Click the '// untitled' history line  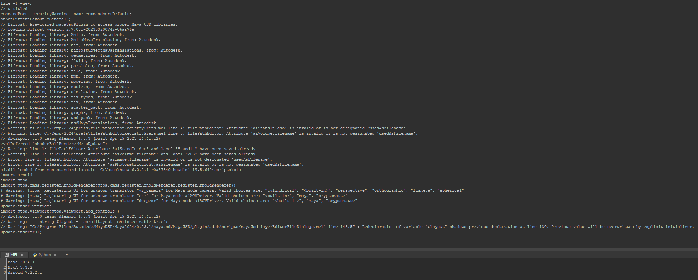(x=14, y=9)
